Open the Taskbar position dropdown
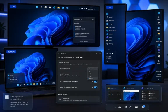 point(93,69)
